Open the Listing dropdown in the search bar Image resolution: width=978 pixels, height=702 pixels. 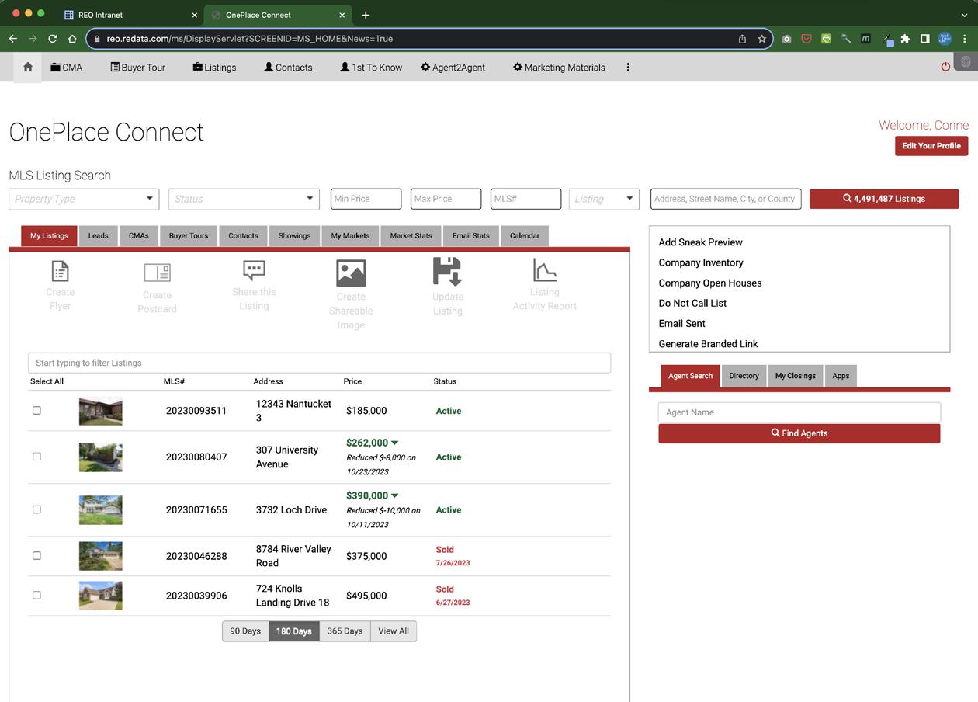click(604, 199)
